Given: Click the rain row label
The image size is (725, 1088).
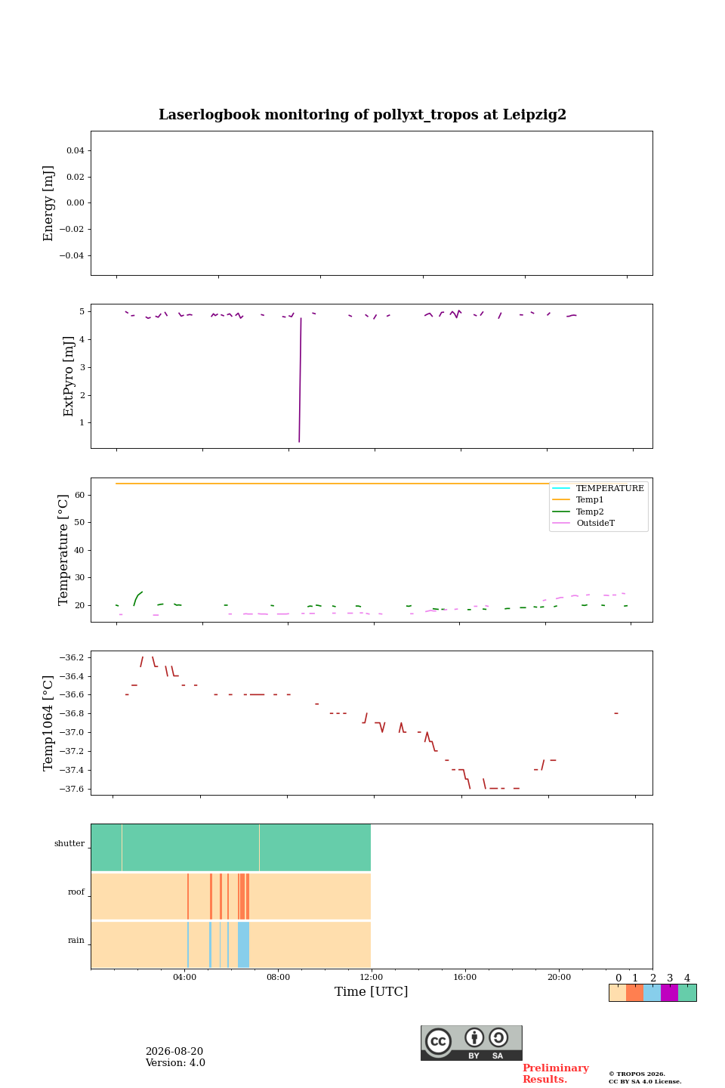Looking at the screenshot, I should (x=76, y=941).
